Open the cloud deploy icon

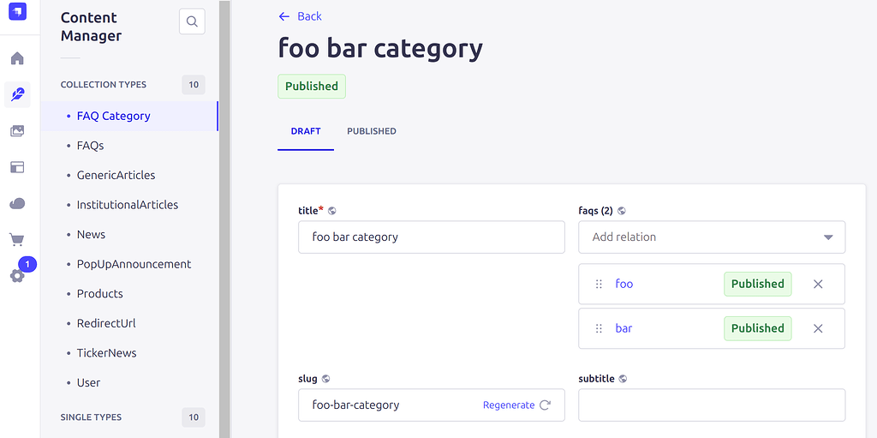tap(17, 203)
